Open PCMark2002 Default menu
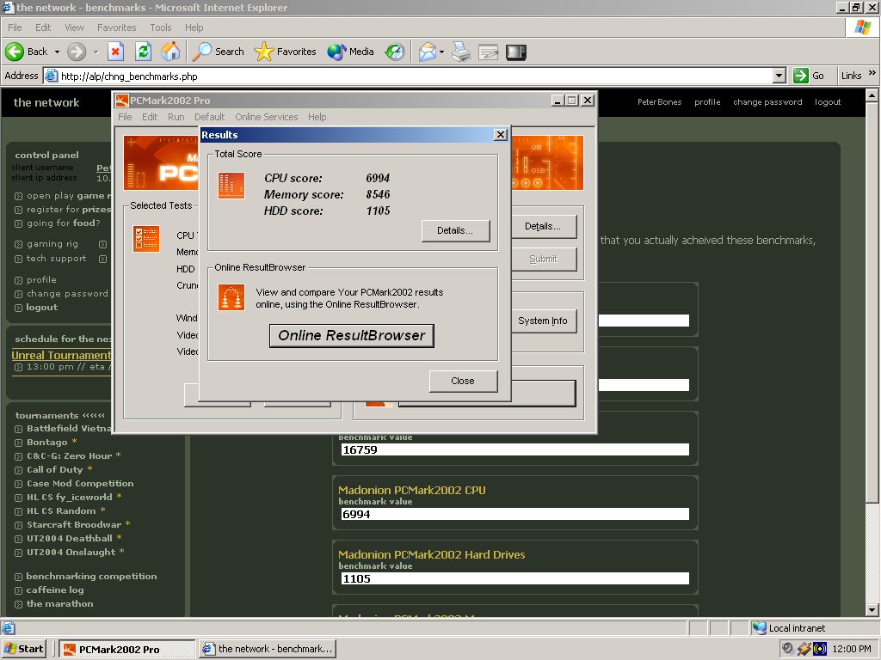881x660 pixels. click(x=210, y=117)
